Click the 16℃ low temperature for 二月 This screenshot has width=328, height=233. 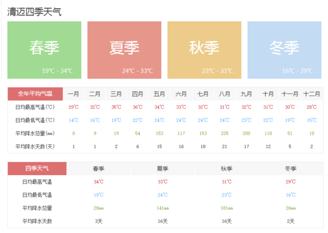pos(95,120)
